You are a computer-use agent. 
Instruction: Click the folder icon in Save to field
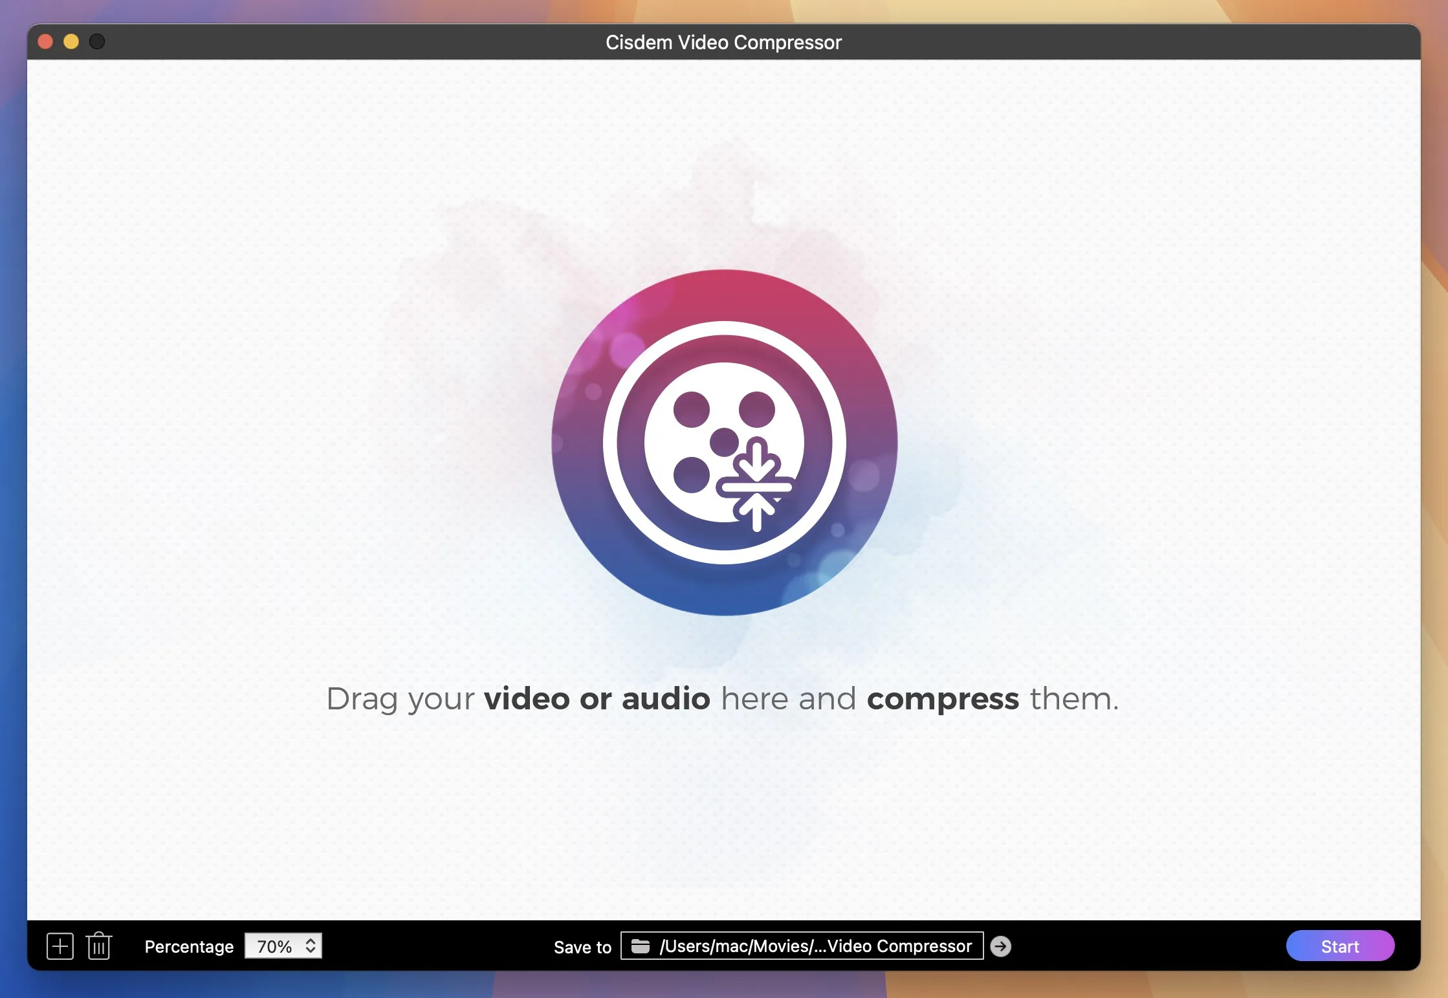click(640, 946)
